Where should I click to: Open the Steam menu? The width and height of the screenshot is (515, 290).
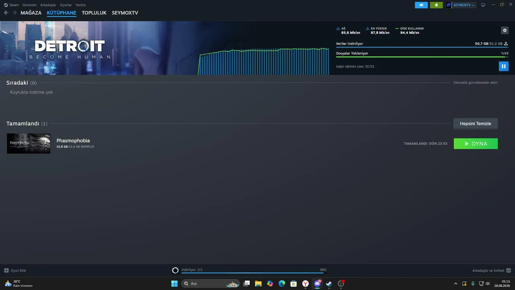point(14,5)
